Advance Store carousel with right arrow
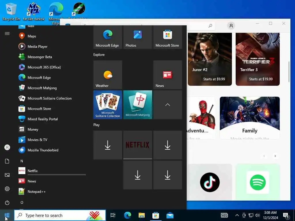295x221 pixels. (x=275, y=156)
